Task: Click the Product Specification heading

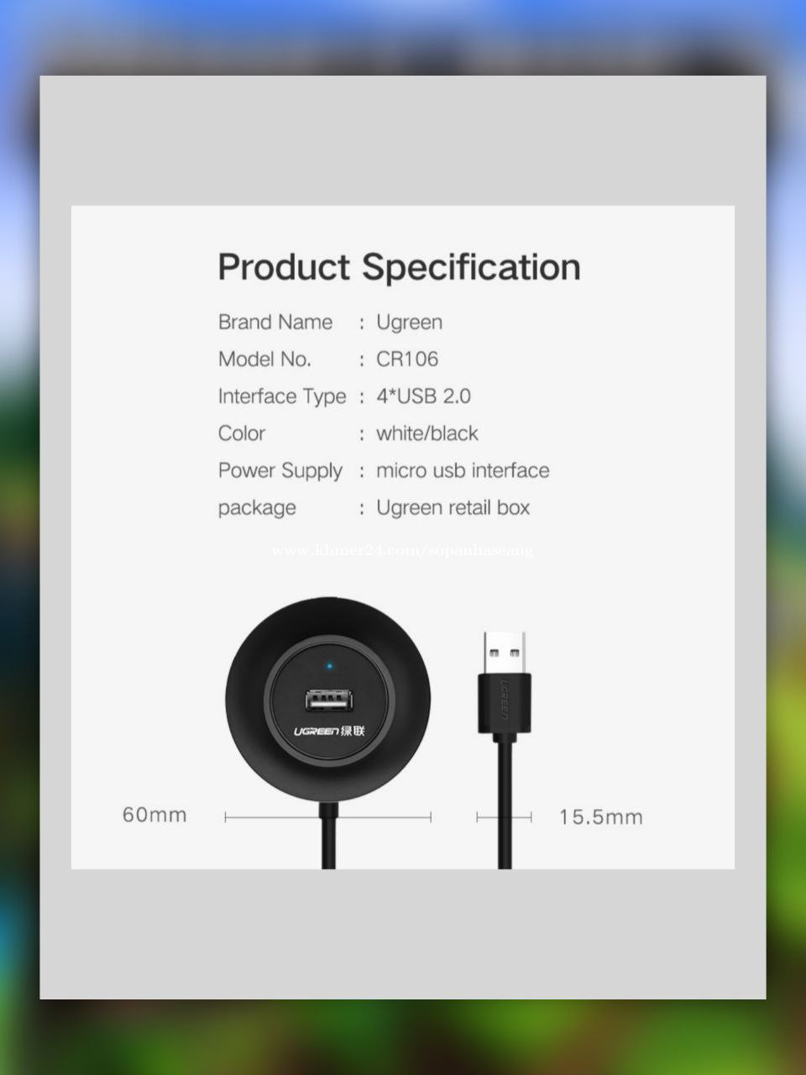Action: 399,268
